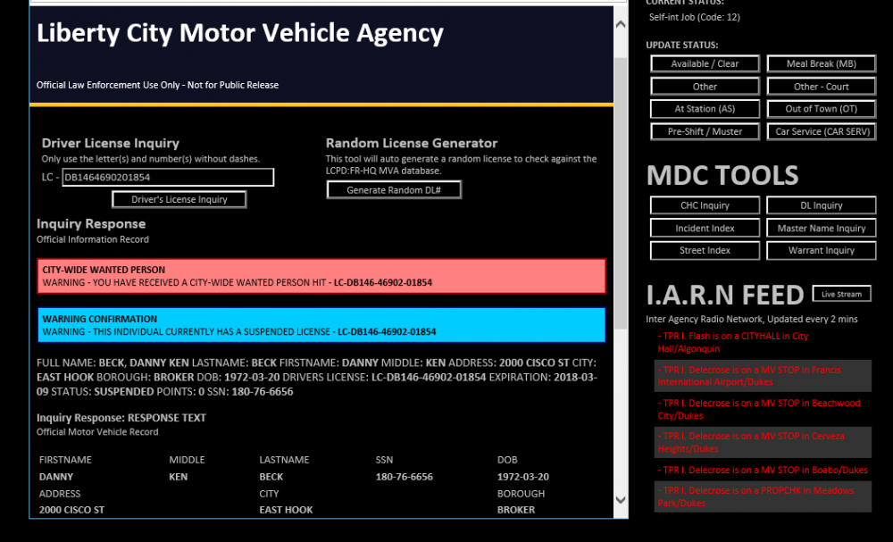Select feed entry PROPCHK in Meadows Park

coord(763,496)
